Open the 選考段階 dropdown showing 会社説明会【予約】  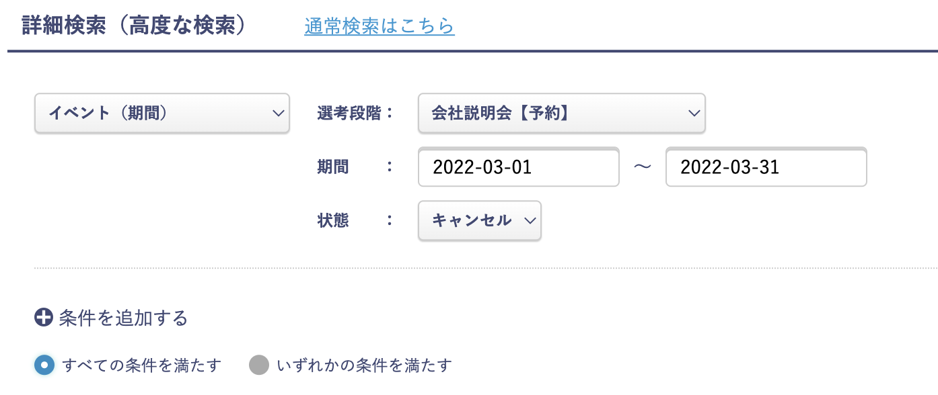pyautogui.click(x=561, y=113)
